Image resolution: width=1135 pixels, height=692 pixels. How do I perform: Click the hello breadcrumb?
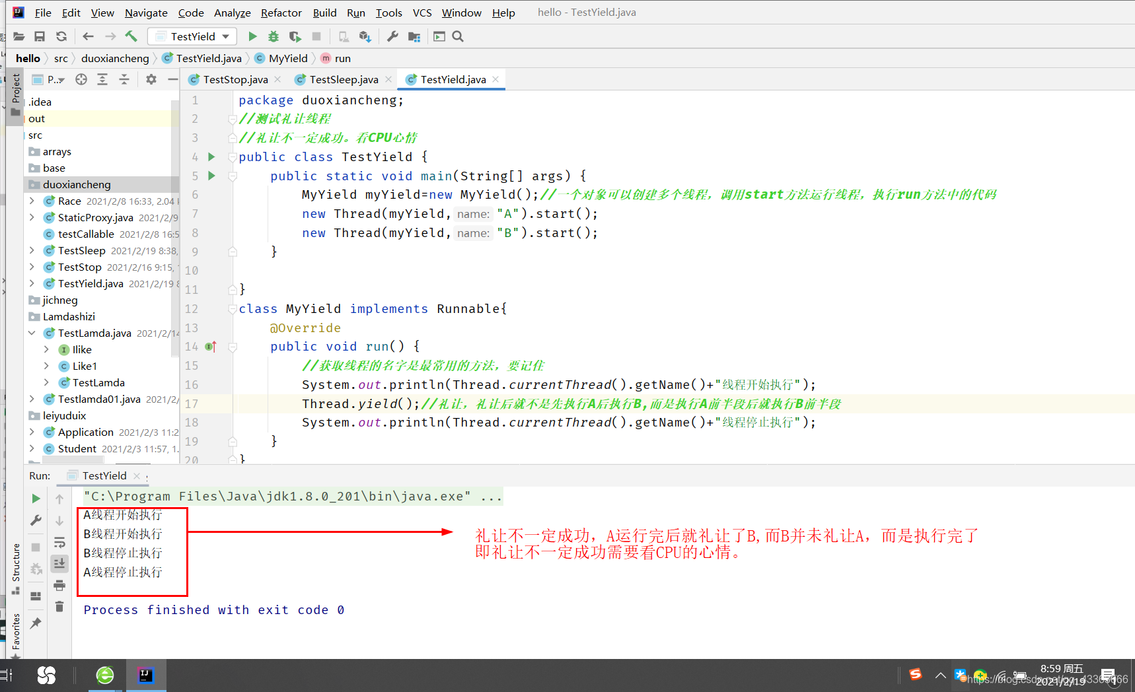(28, 58)
